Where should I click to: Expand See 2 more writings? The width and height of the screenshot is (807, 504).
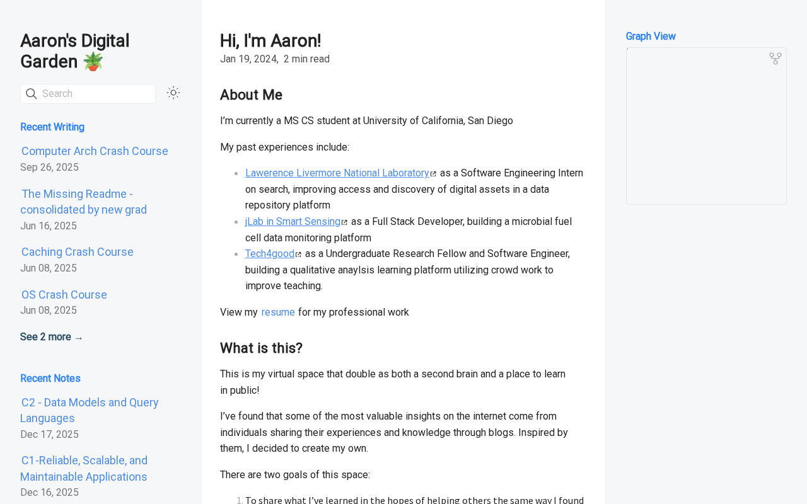(x=52, y=337)
